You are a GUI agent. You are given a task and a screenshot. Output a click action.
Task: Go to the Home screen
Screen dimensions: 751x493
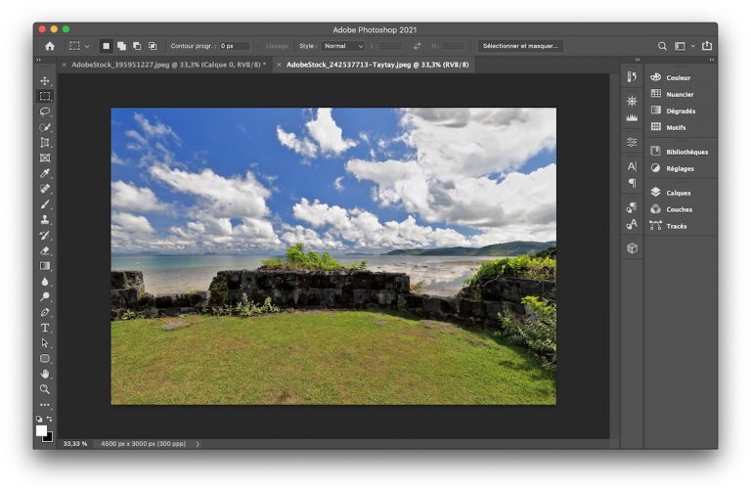(x=50, y=46)
